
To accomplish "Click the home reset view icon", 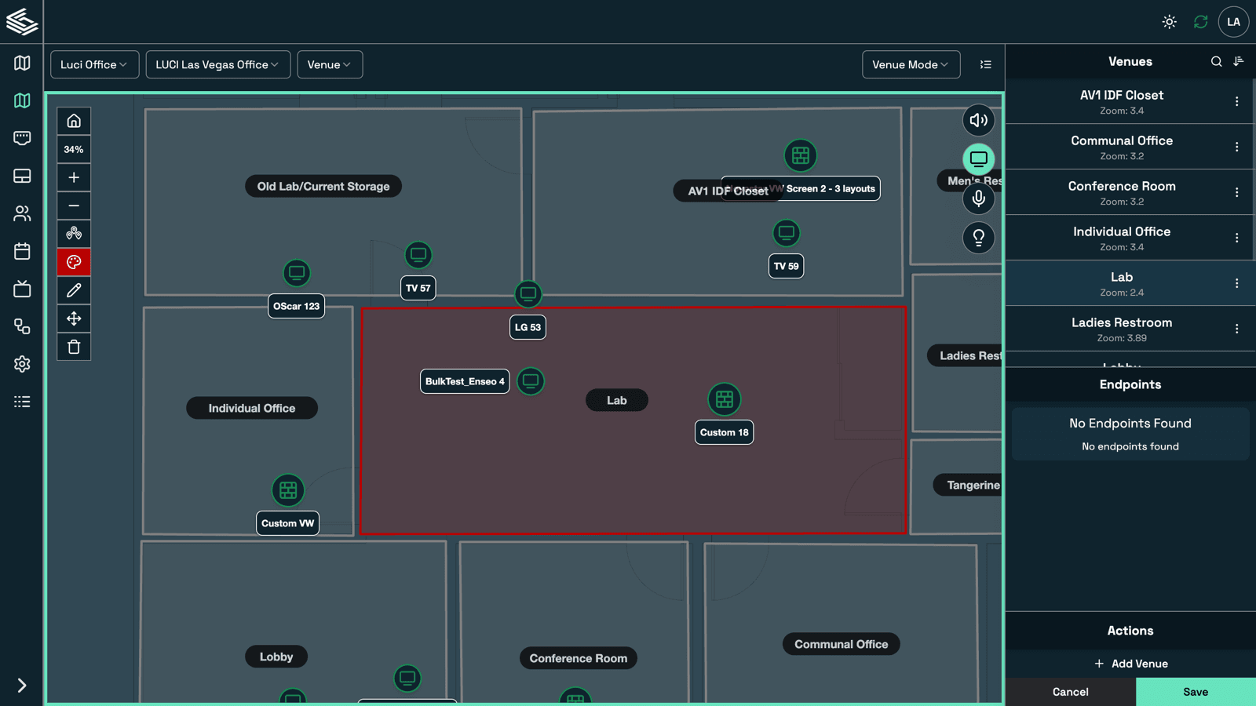I will pyautogui.click(x=74, y=121).
